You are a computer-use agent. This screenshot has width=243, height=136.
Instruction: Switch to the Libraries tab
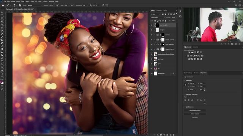195,47
